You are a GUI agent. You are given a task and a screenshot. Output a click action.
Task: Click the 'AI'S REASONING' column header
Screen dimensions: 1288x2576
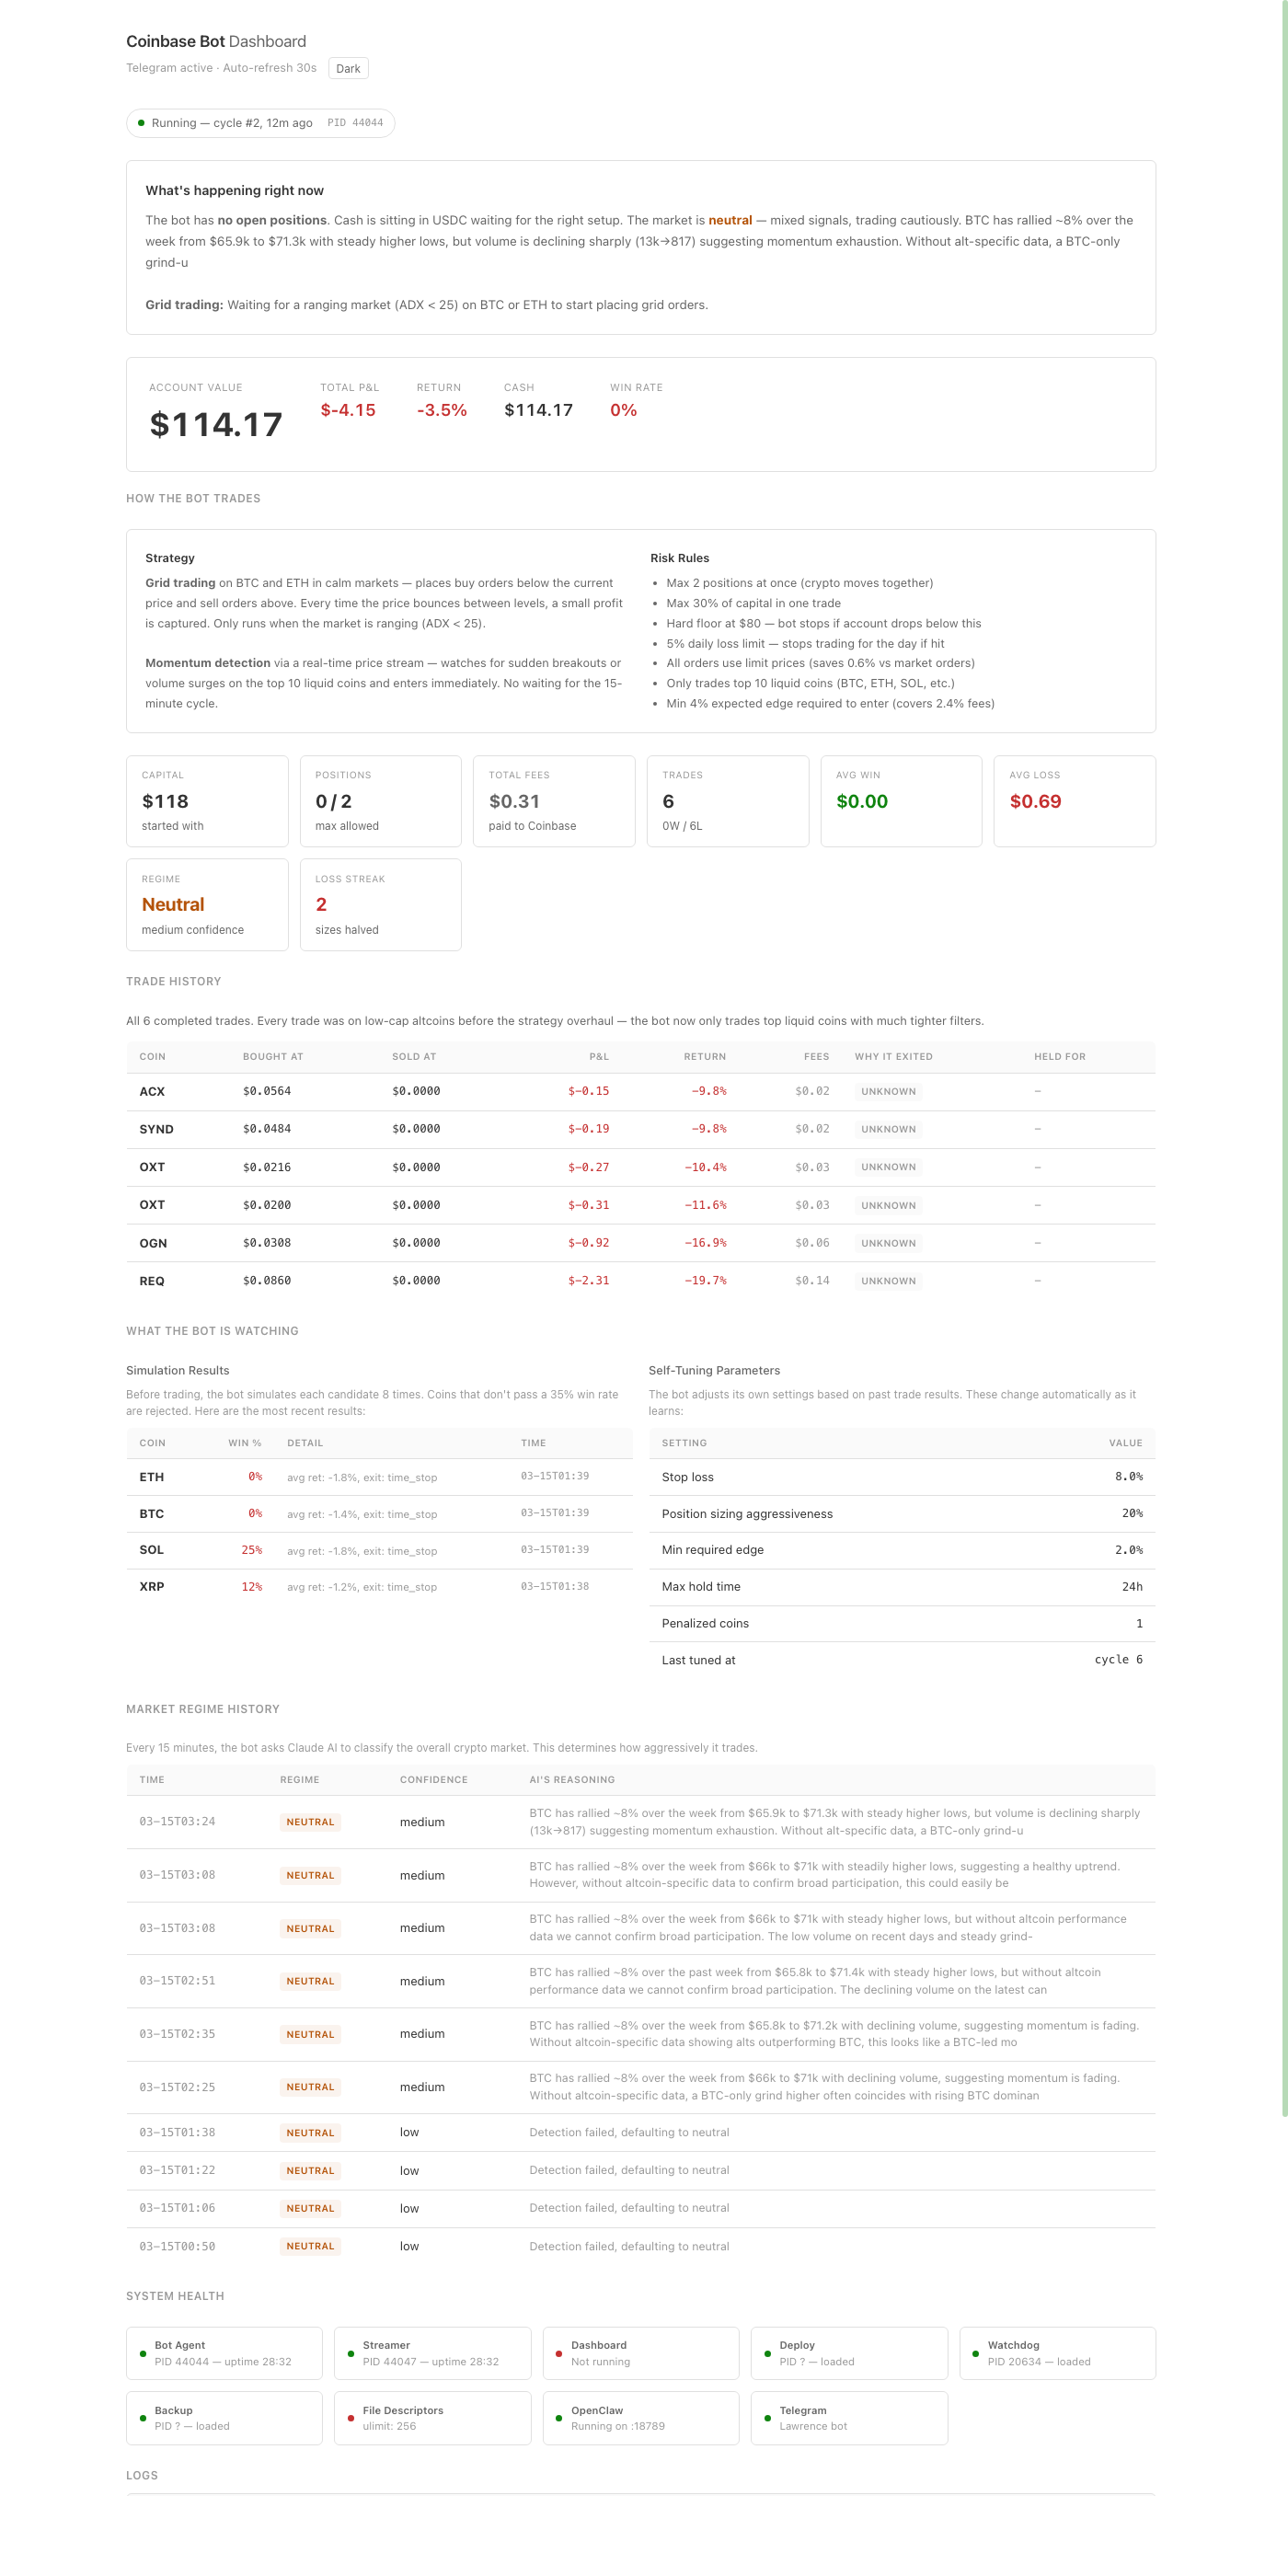(x=572, y=1779)
